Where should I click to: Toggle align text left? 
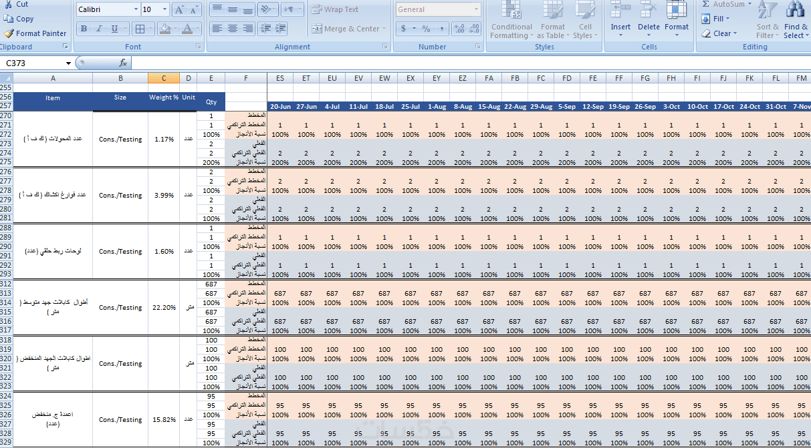coord(217,29)
